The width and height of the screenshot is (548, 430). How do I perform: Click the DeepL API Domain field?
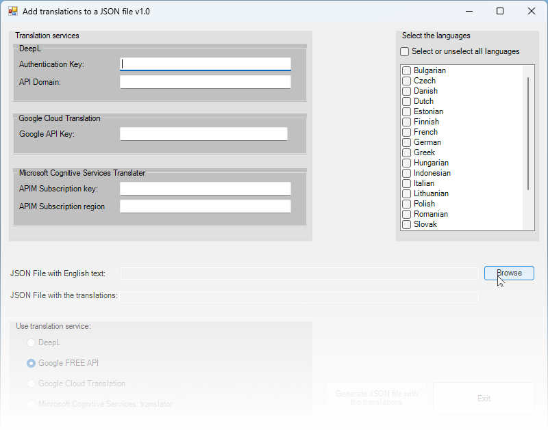point(205,82)
